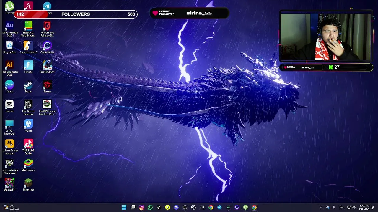Switch to Camo on the taskbar
Viewport: 378px width, 212px height.
point(237,207)
